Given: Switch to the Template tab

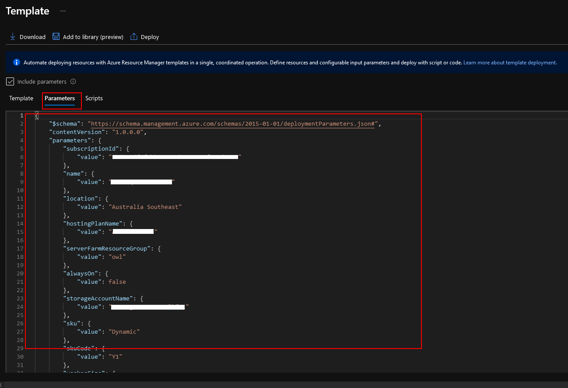Looking at the screenshot, I should pyautogui.click(x=21, y=99).
